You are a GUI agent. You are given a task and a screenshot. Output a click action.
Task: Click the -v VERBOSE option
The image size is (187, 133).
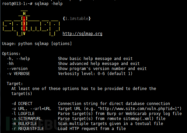point(18,74)
